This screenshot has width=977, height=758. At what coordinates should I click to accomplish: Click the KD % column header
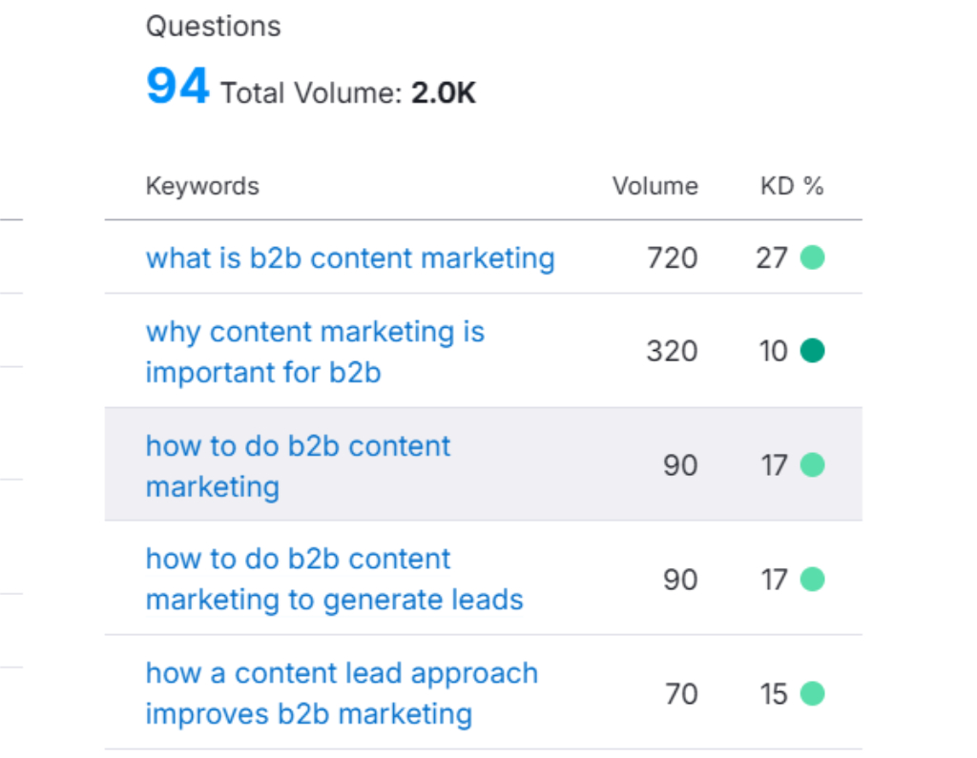[x=791, y=186]
